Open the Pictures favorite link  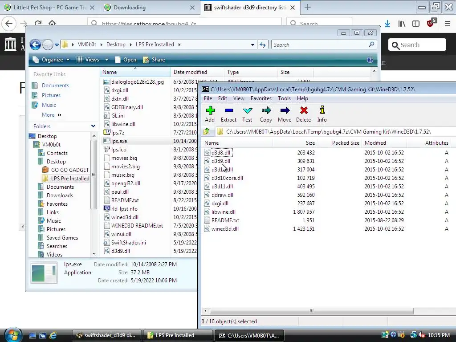point(51,95)
